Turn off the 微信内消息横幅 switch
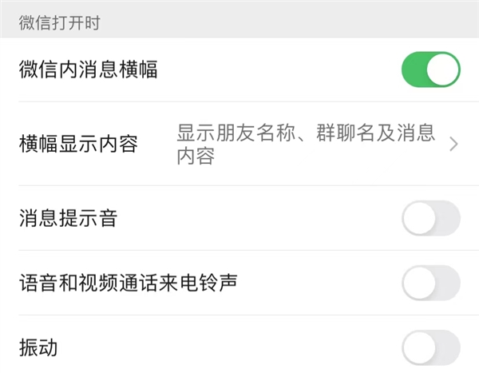This screenshot has width=479, height=373. pyautogui.click(x=430, y=69)
